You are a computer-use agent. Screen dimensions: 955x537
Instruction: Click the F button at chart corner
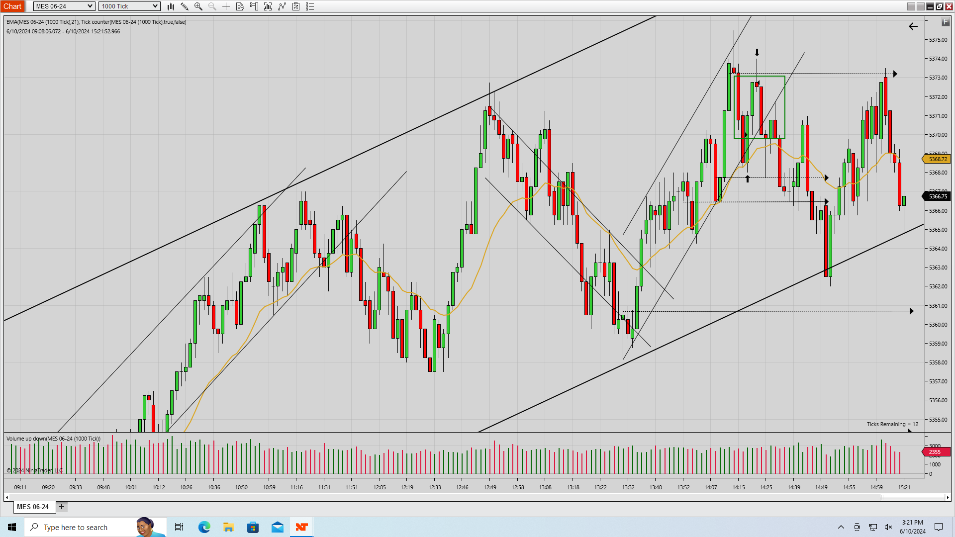(945, 22)
